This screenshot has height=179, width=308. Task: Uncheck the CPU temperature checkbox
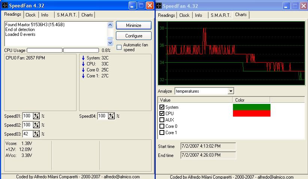tap(162, 113)
